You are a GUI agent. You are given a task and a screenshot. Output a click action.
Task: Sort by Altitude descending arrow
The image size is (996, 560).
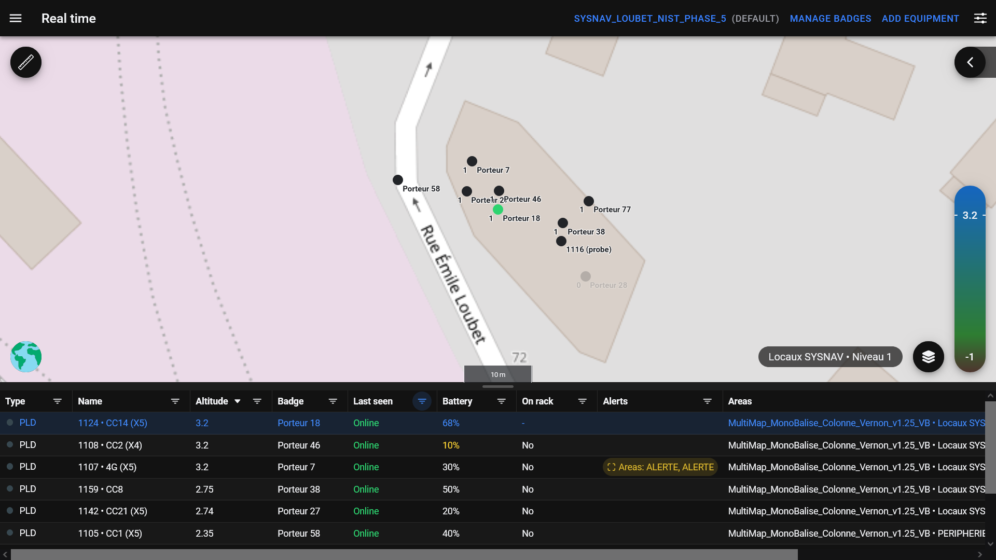point(238,401)
